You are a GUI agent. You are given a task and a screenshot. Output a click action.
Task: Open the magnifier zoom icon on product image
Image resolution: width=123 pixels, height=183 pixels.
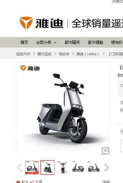pos(105,151)
